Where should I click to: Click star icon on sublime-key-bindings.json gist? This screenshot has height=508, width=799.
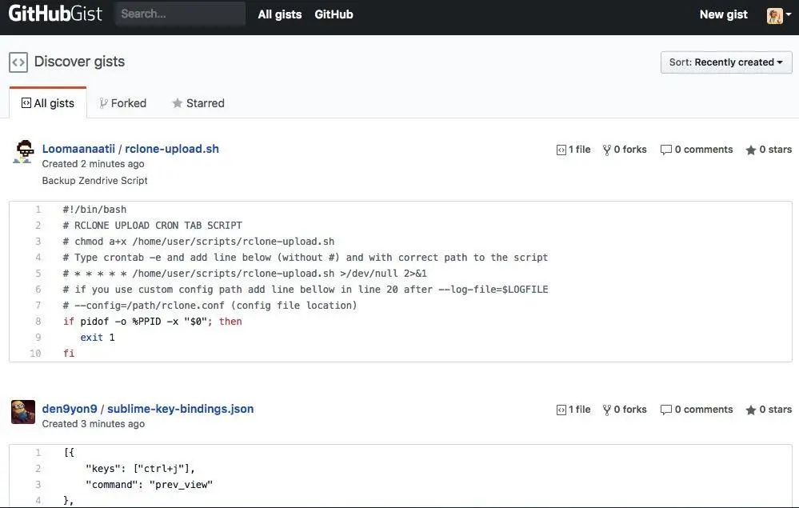click(x=751, y=410)
